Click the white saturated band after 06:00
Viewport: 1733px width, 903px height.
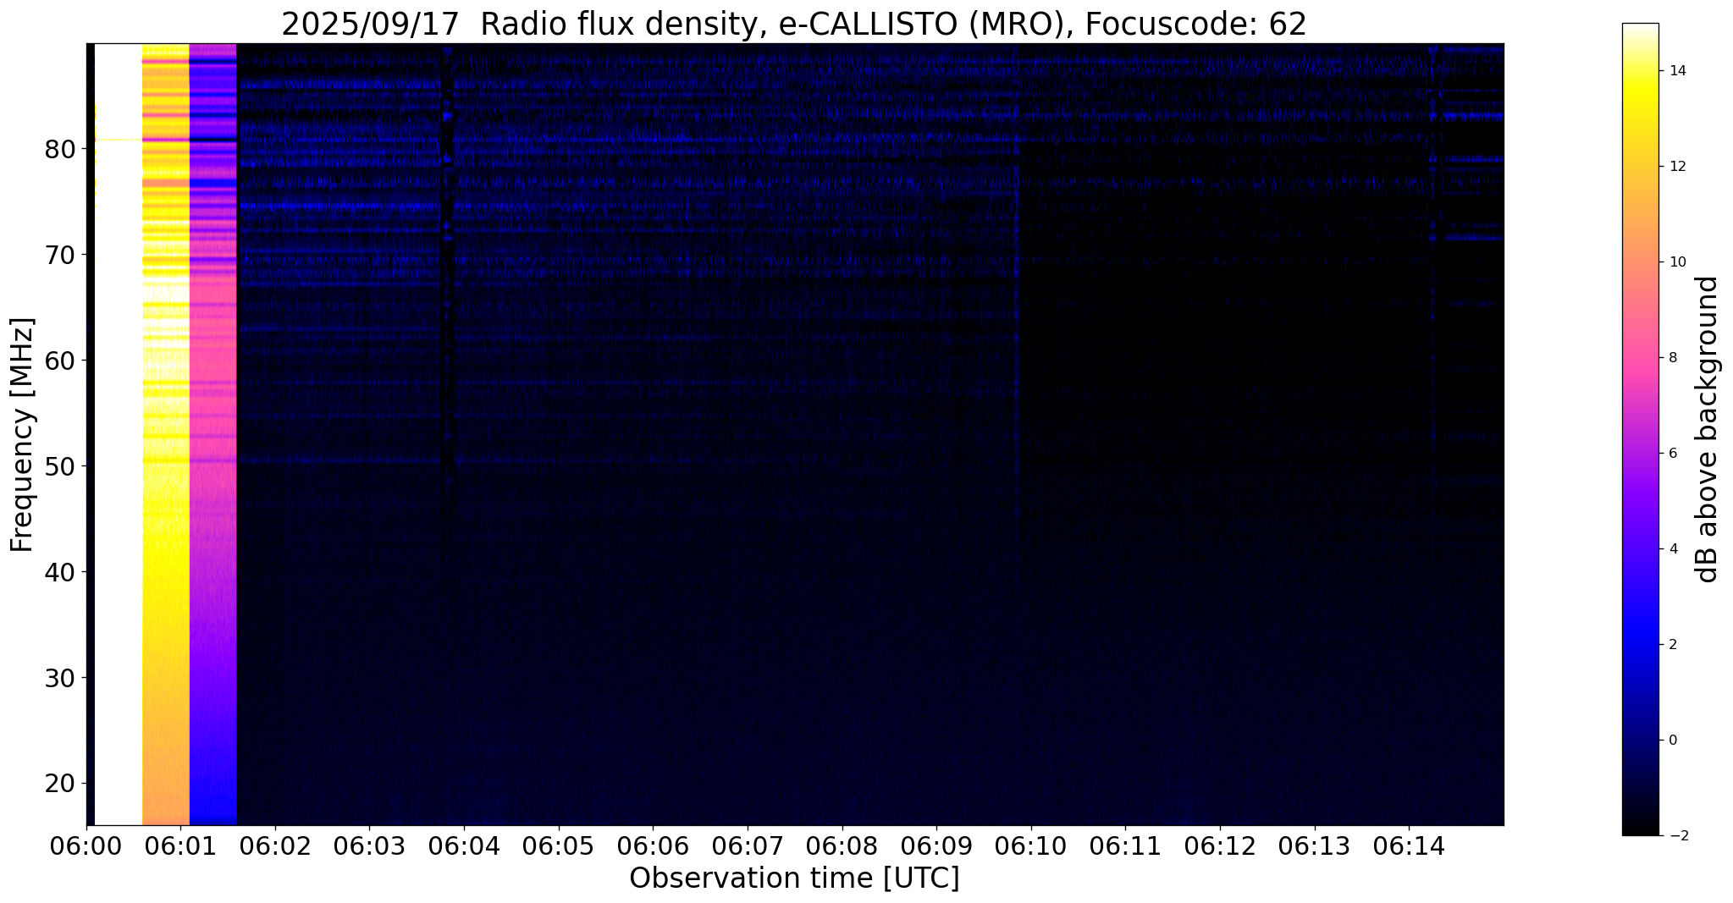coord(118,434)
